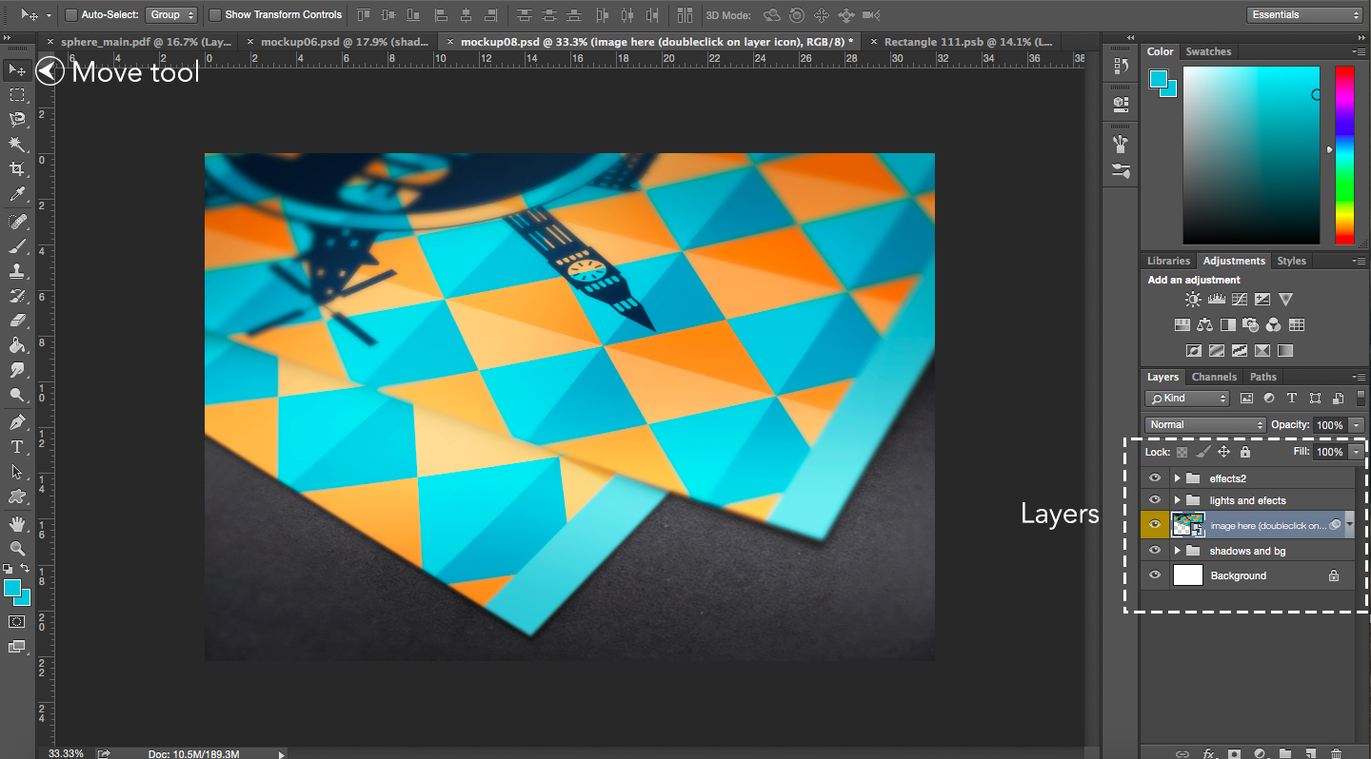Image resolution: width=1371 pixels, height=759 pixels.
Task: Open the Opacity slider dropdown arrow
Action: tap(1356, 425)
